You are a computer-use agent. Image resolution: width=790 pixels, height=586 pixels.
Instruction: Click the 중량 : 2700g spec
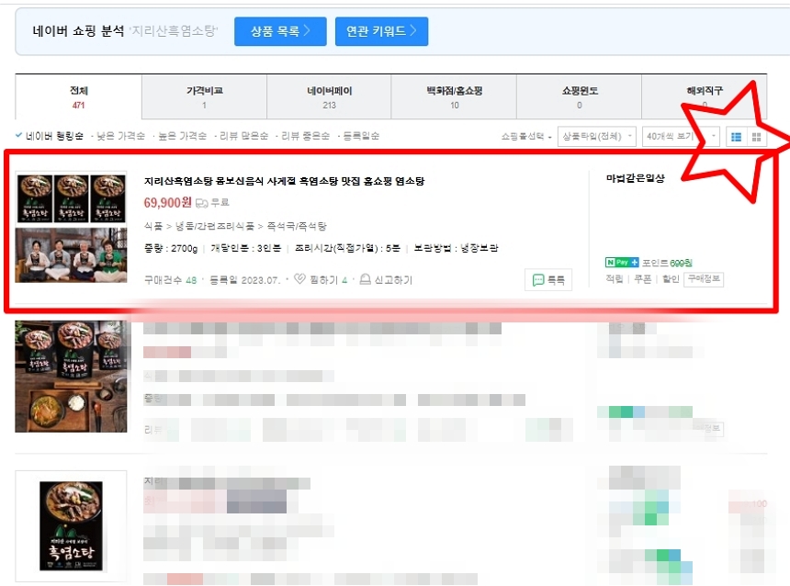(x=171, y=248)
